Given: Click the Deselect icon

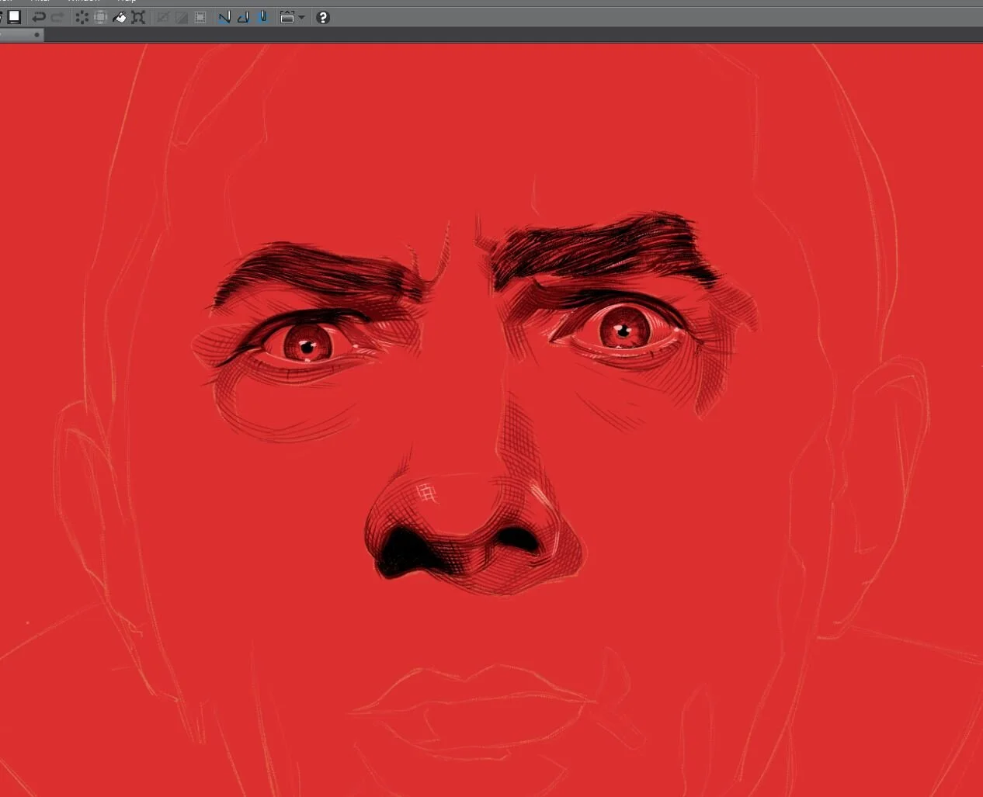Looking at the screenshot, I should 163,17.
